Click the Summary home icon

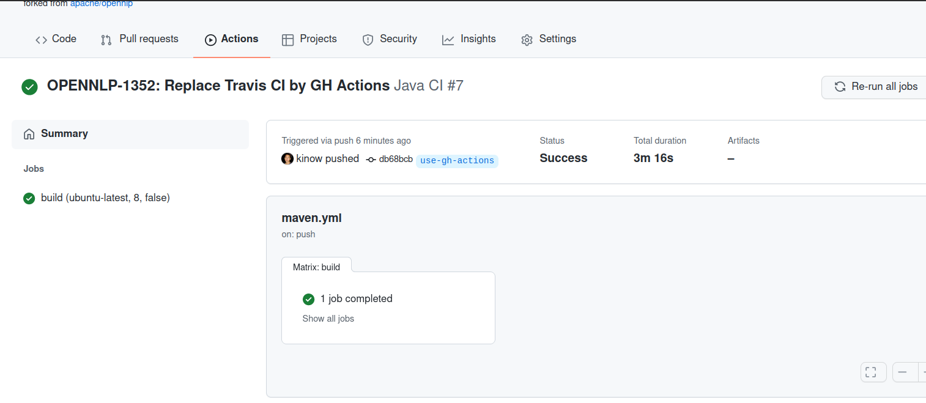pos(29,134)
